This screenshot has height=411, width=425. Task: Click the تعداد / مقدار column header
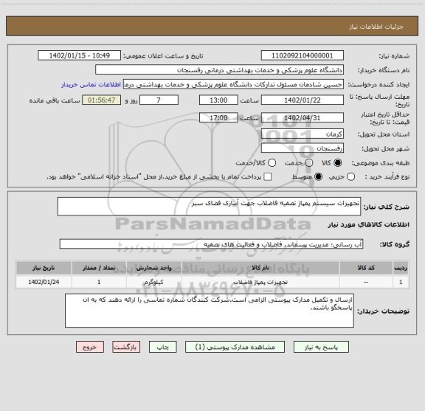99,268
